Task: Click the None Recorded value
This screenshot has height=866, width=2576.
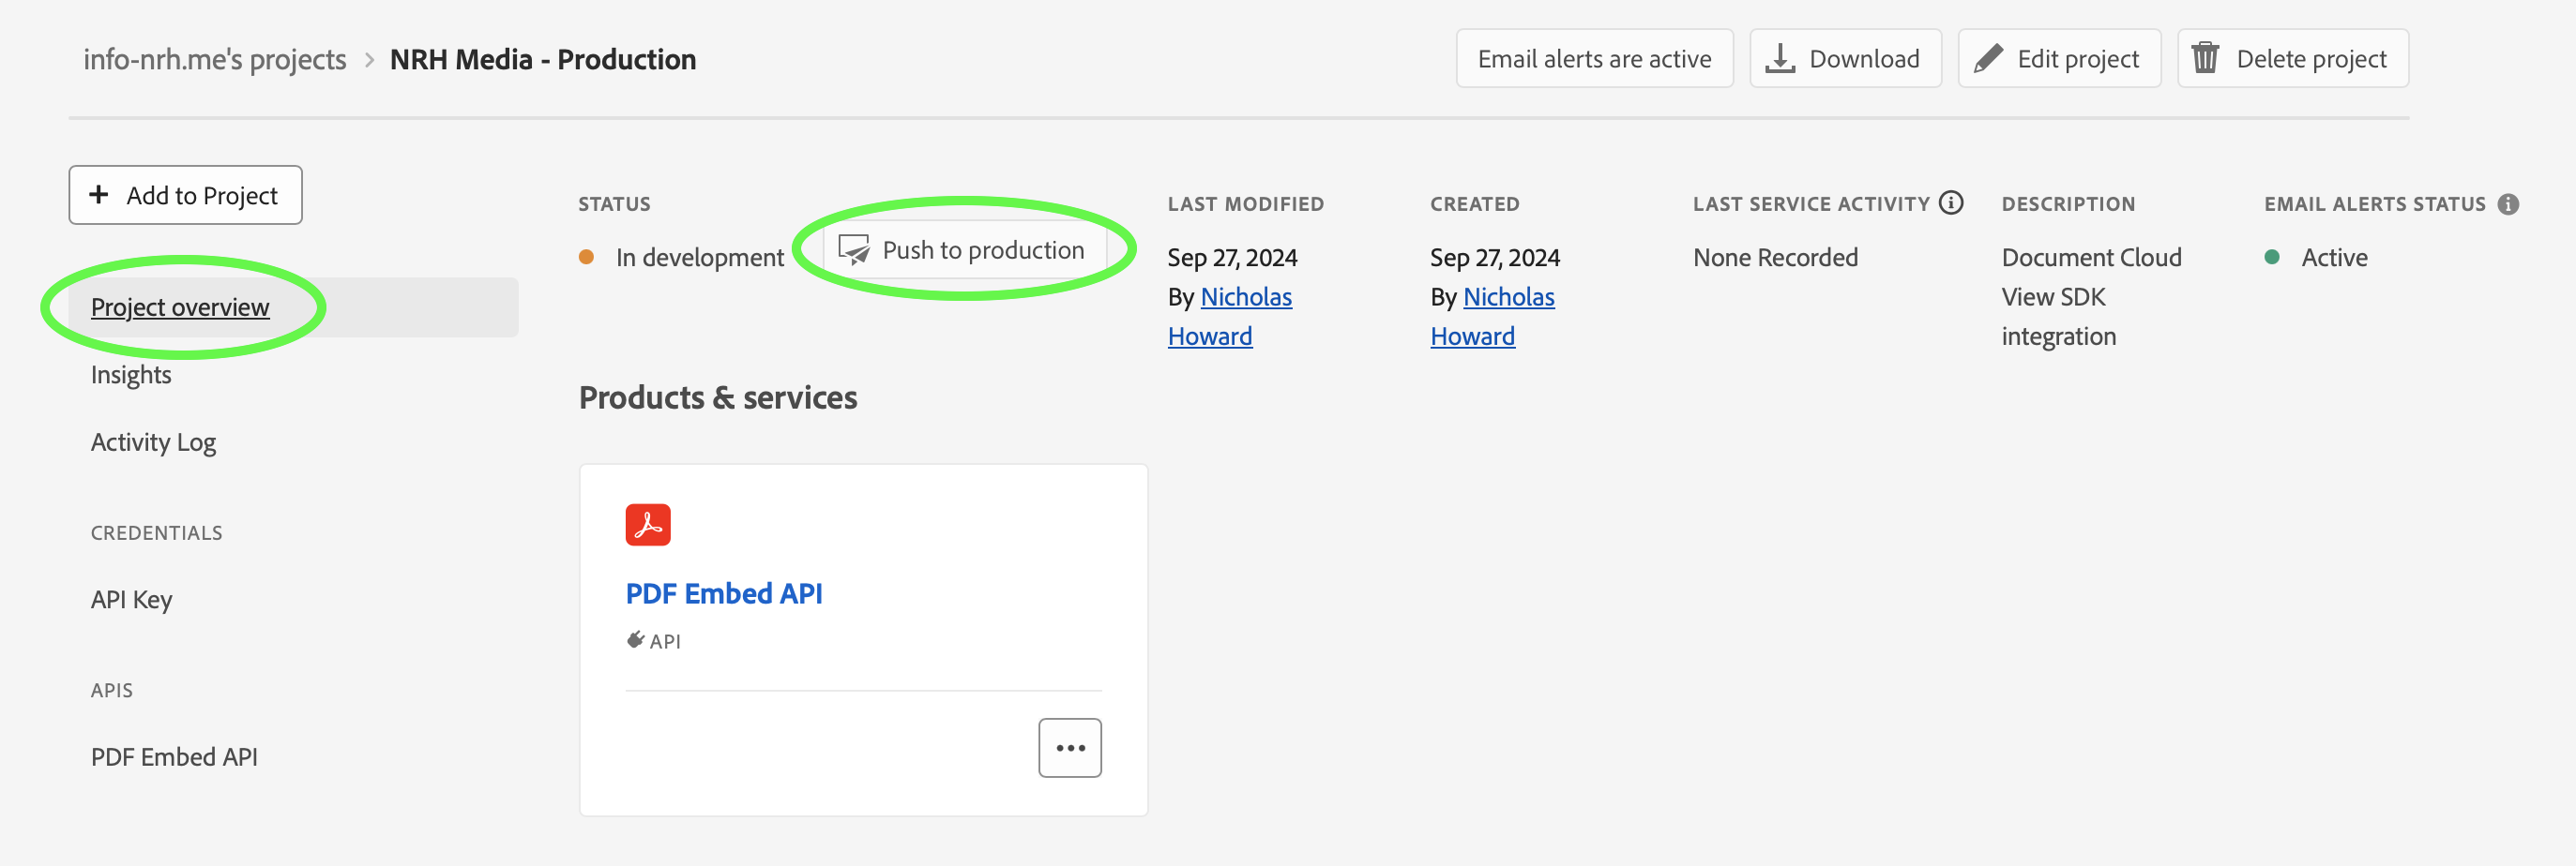Action: click(1775, 257)
